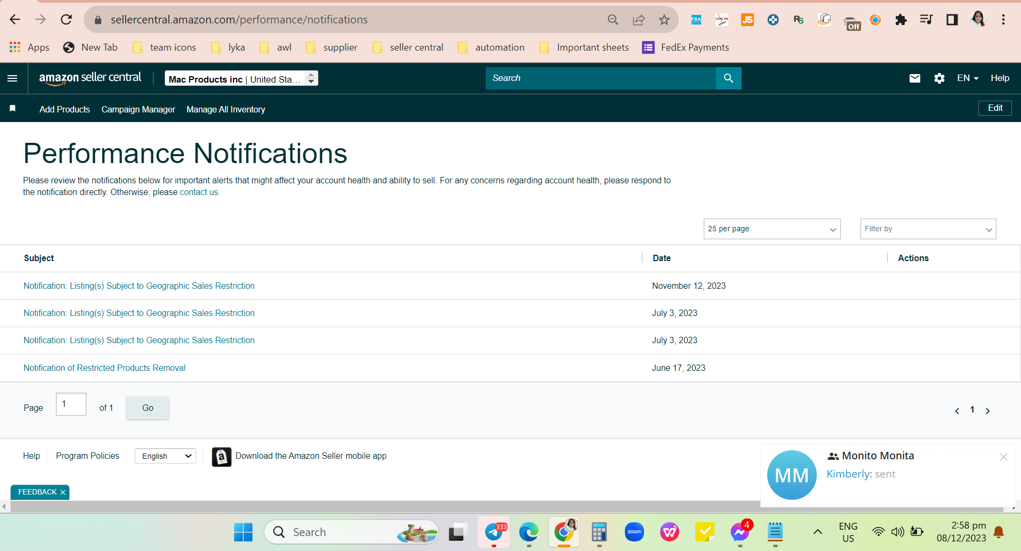Show hidden system tray icons chevron

[817, 532]
